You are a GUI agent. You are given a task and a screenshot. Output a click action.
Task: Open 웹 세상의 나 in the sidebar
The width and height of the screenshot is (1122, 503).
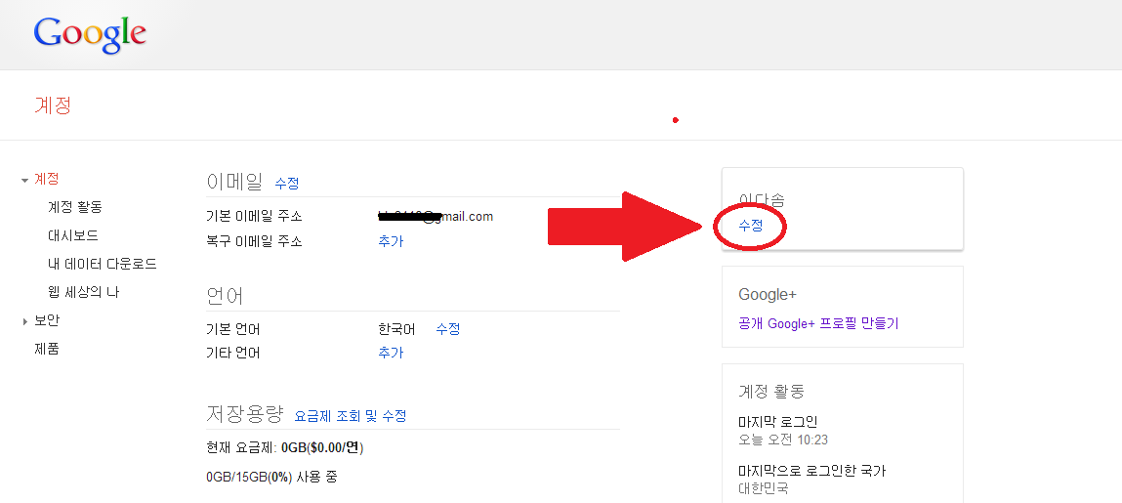(84, 292)
